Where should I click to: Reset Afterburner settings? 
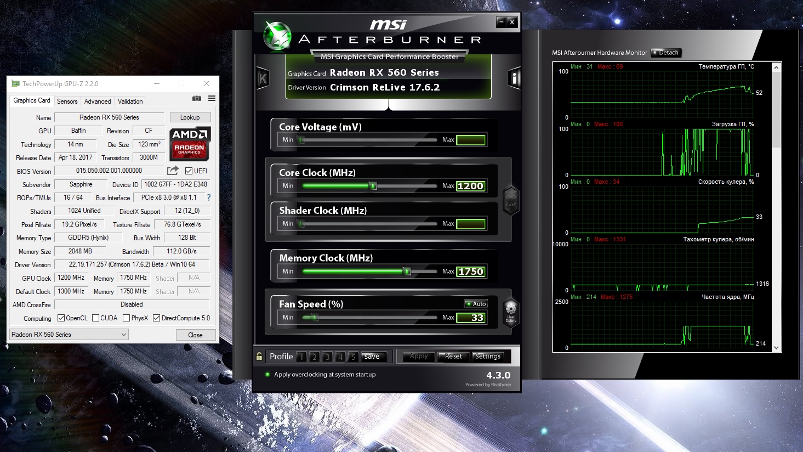453,357
